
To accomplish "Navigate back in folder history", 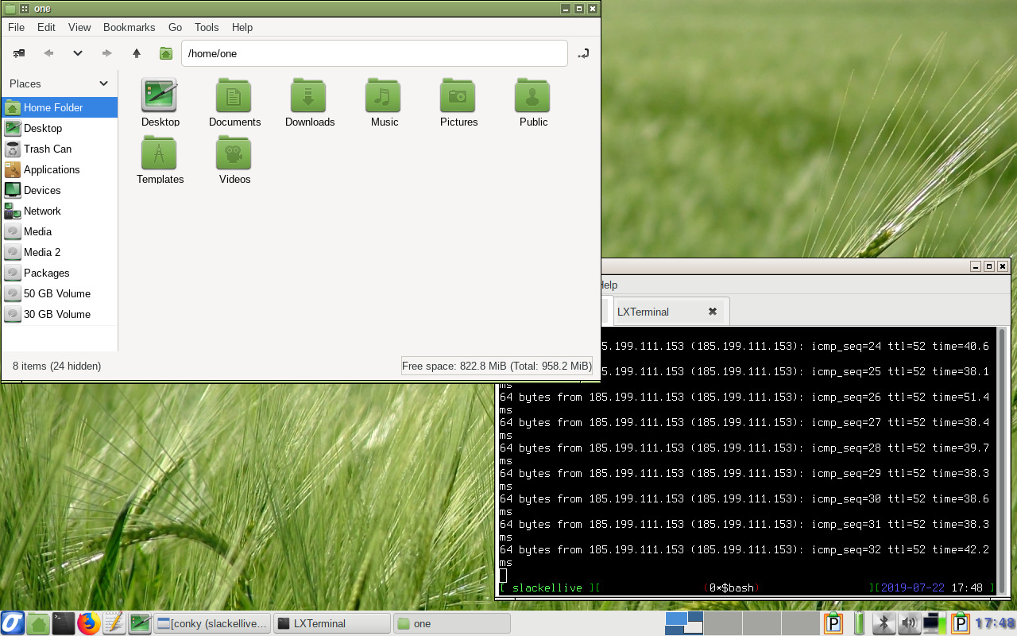I will coord(48,53).
